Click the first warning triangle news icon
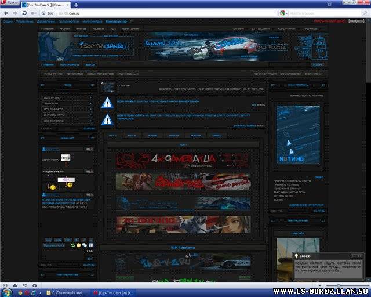 [x=107, y=103]
